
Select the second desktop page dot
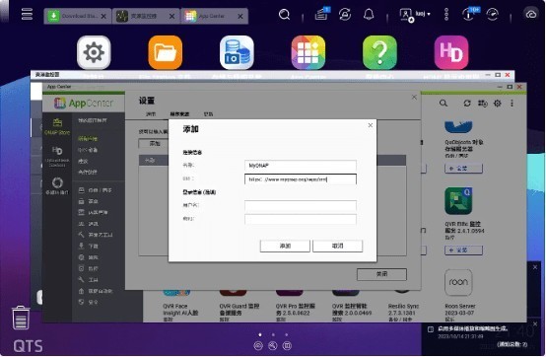pos(273,334)
